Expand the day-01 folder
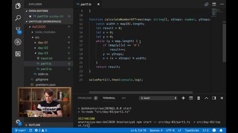 click(43, 42)
